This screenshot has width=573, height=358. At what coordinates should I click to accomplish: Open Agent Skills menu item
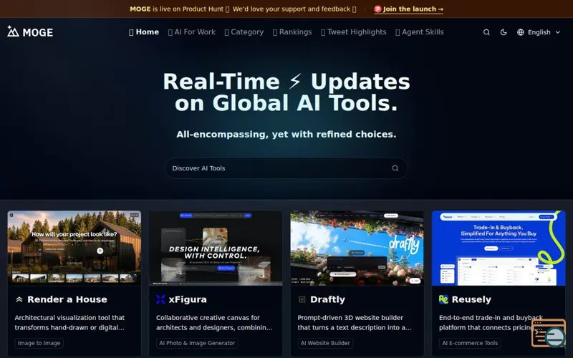click(x=420, y=32)
